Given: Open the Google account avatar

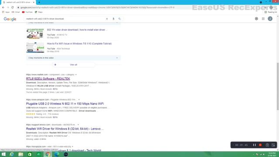Looking at the screenshot, I should coord(270,19).
